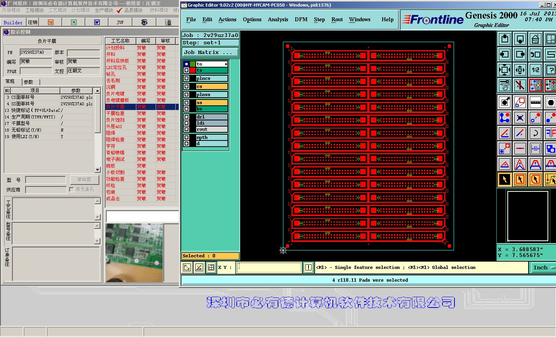Click the database icon in Builder toolbar
556x338 pixels.
(168, 22)
